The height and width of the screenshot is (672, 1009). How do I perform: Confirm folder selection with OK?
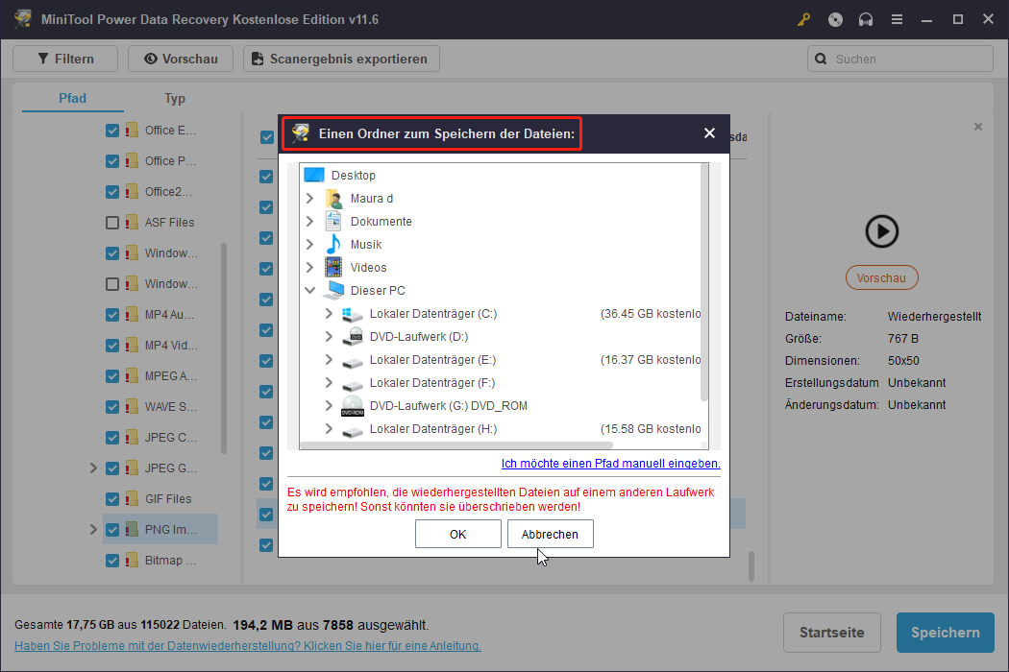[458, 535]
